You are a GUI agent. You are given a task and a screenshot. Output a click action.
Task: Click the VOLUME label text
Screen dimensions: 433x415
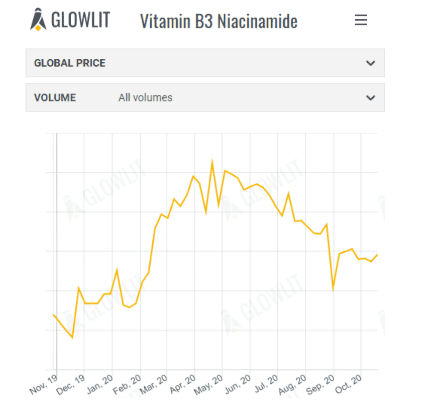coord(55,97)
